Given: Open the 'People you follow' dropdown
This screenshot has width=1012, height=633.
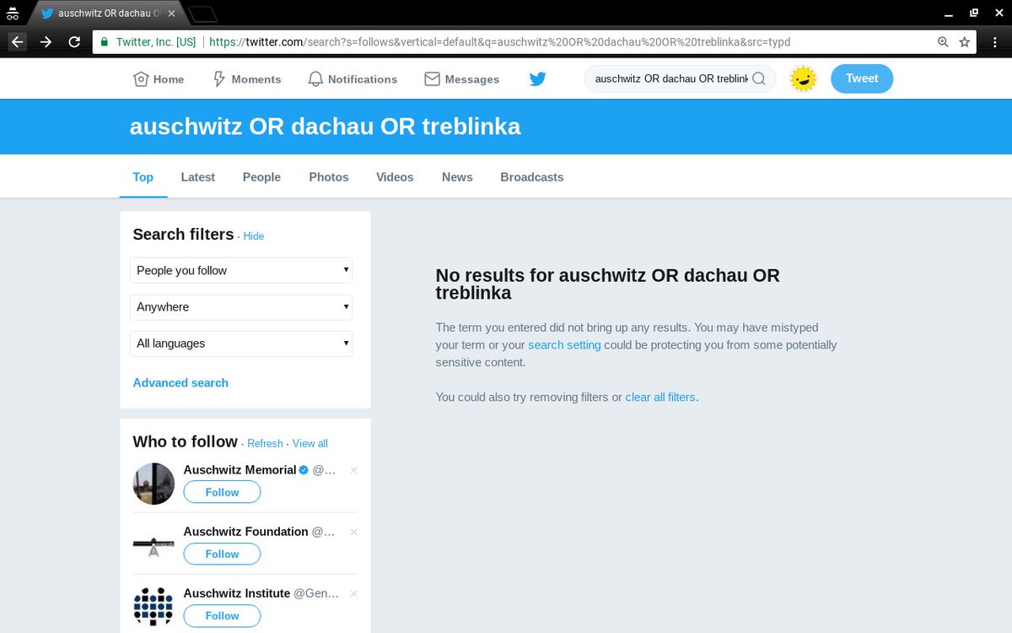Looking at the screenshot, I should click(x=241, y=270).
